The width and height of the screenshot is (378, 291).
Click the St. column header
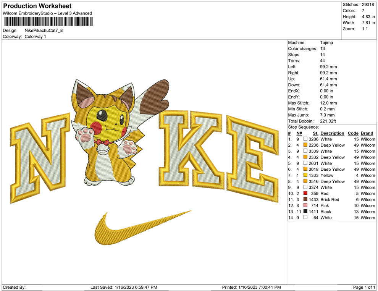(315, 133)
